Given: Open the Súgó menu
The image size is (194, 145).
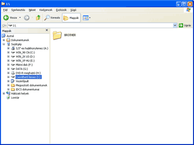Looking at the screenshot, I should [73, 10].
